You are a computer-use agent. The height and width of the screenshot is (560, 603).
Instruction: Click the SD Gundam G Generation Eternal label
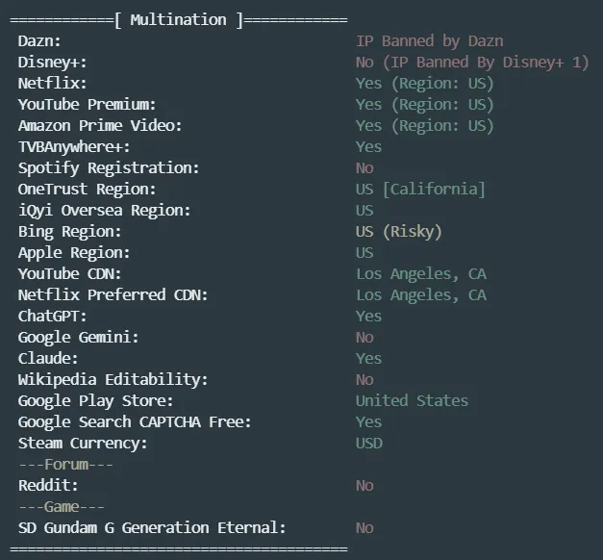click(152, 528)
